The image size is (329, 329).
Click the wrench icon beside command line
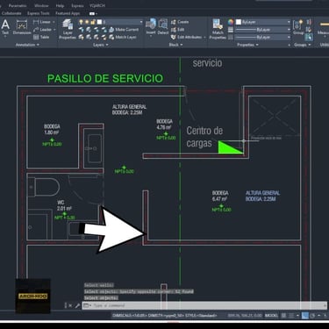pyautogui.click(x=77, y=305)
